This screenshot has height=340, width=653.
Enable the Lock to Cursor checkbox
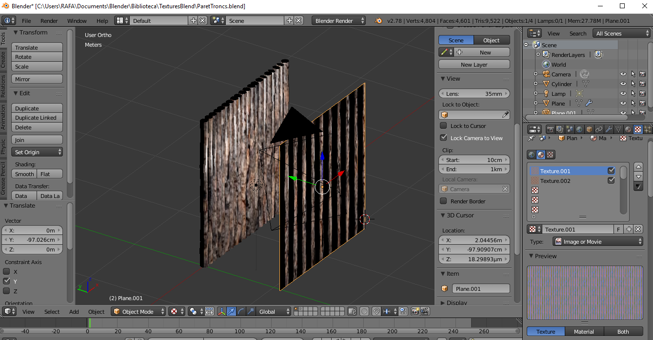pyautogui.click(x=443, y=126)
